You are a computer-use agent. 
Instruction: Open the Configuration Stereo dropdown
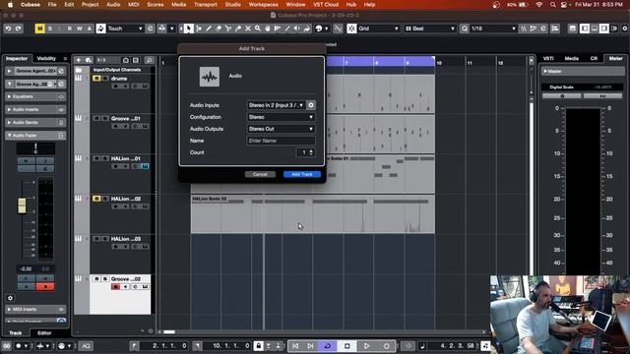(x=281, y=117)
